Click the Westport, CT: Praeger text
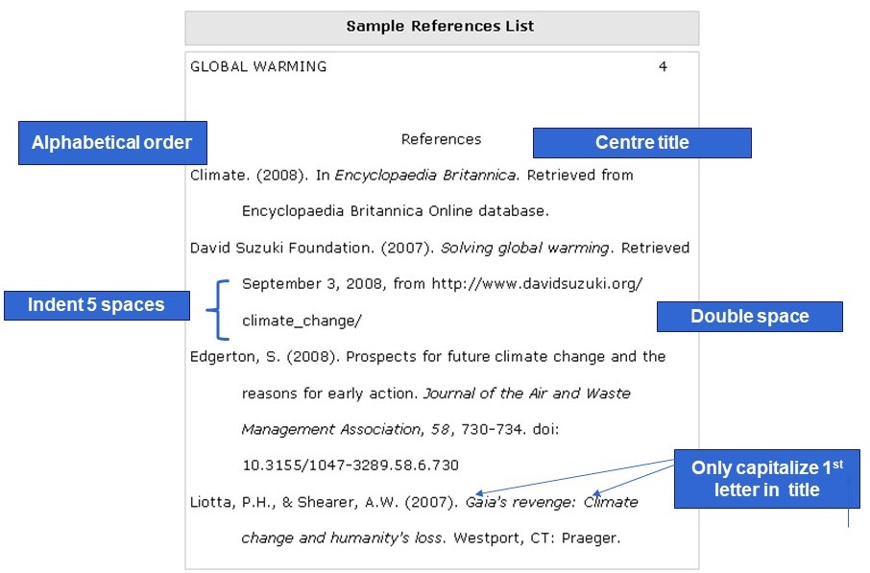Viewport: 870px width, 573px height. (x=537, y=538)
